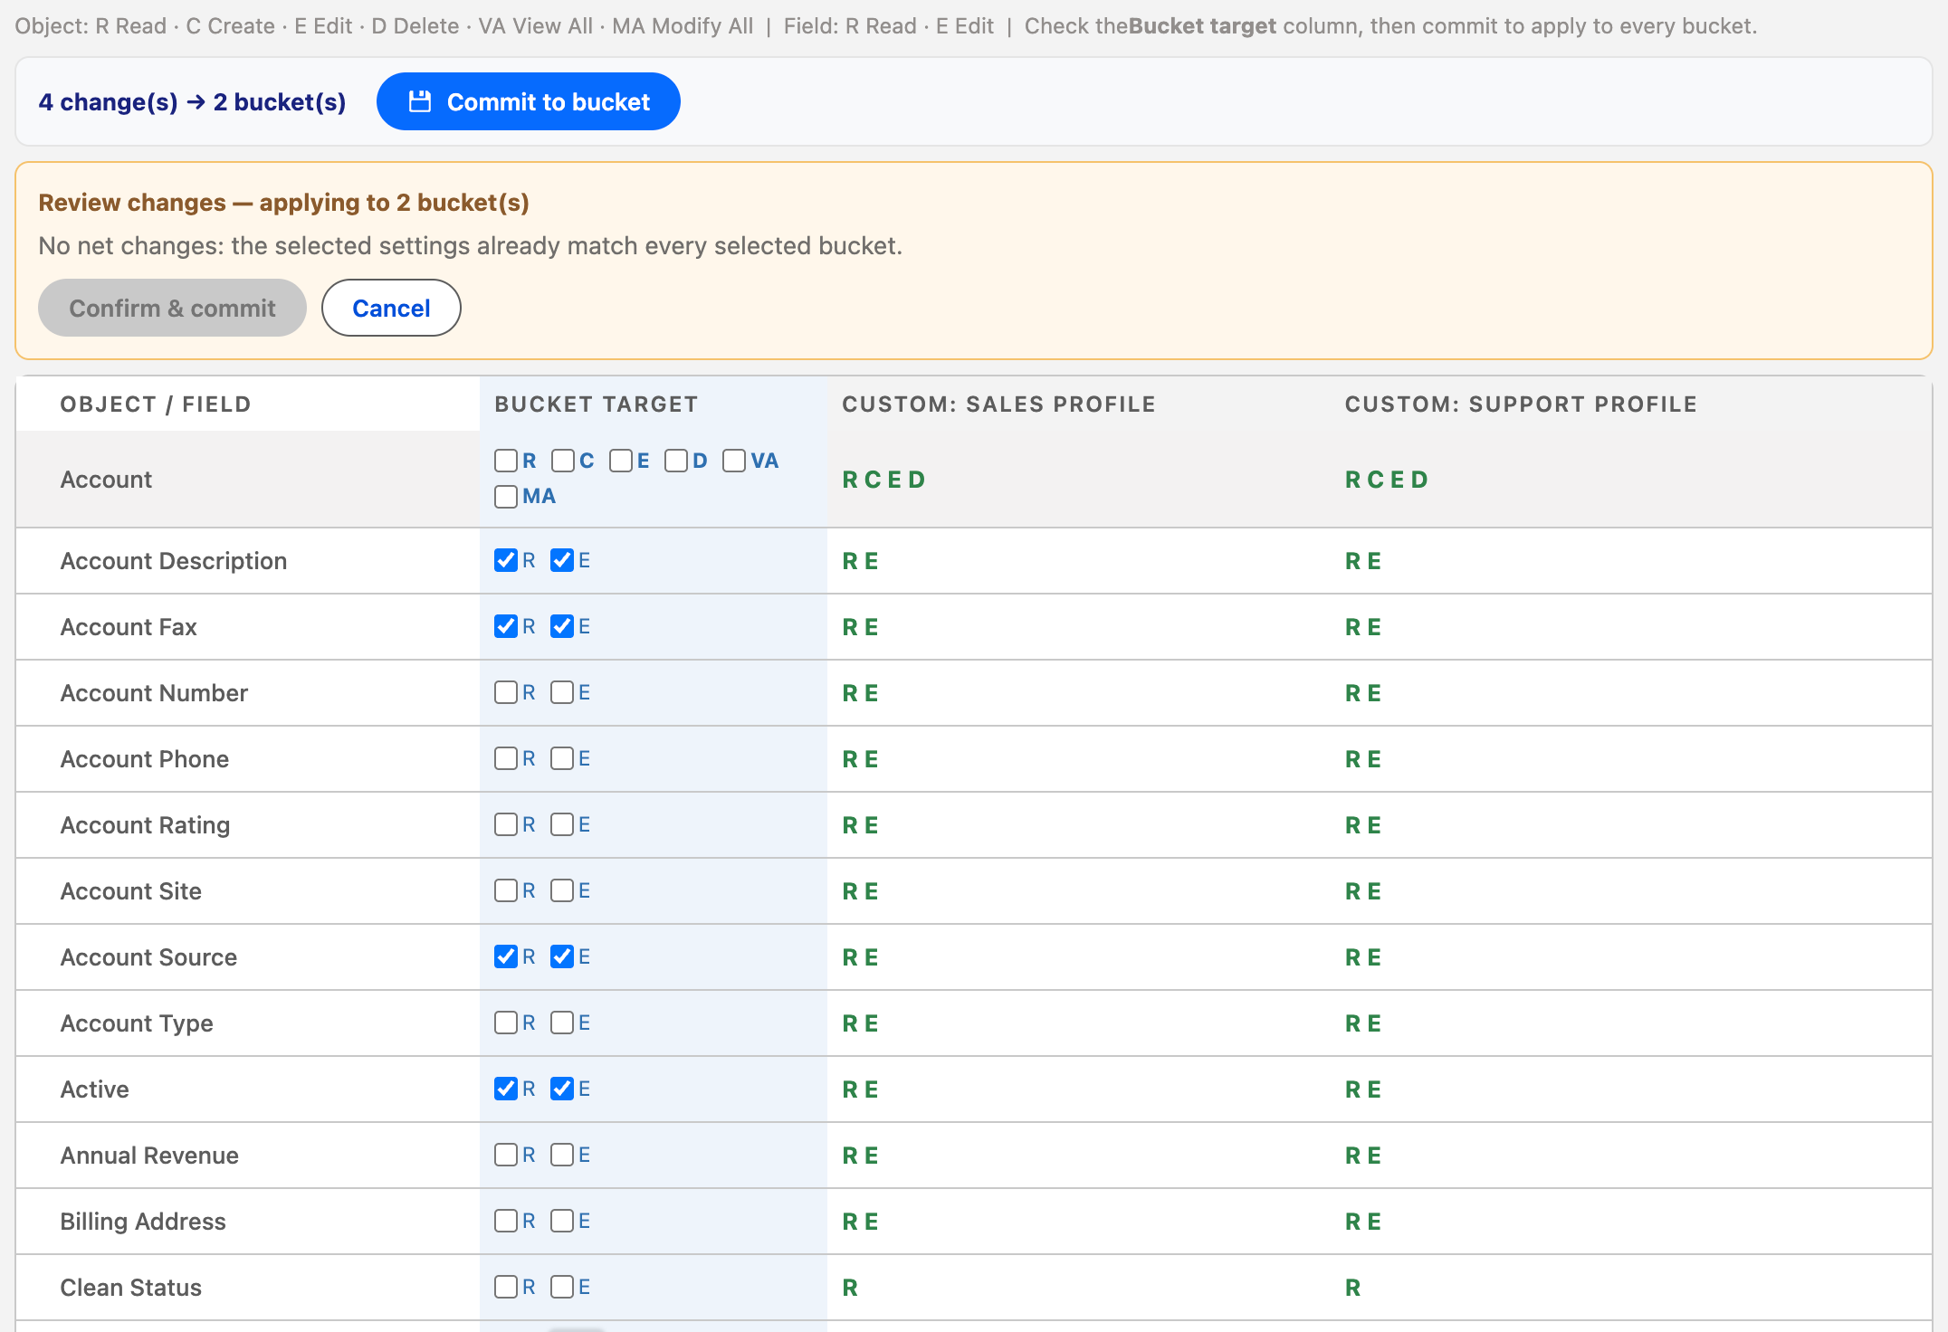This screenshot has height=1332, width=1948.
Task: Check R for Account Phone
Action: click(506, 758)
